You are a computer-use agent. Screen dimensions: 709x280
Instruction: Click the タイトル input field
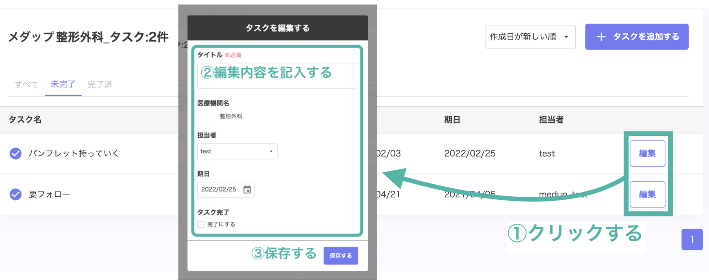pos(278,76)
